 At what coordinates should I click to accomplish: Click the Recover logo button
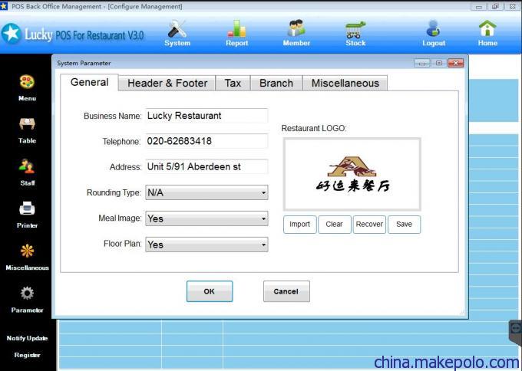[369, 225]
